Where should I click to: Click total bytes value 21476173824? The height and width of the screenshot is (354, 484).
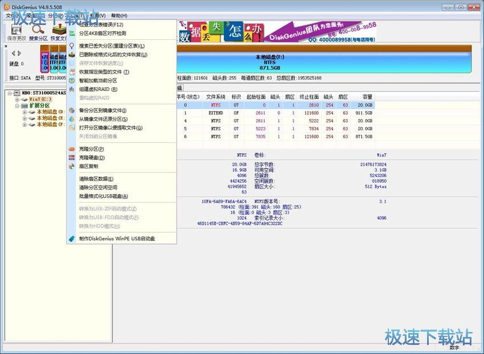point(373,164)
